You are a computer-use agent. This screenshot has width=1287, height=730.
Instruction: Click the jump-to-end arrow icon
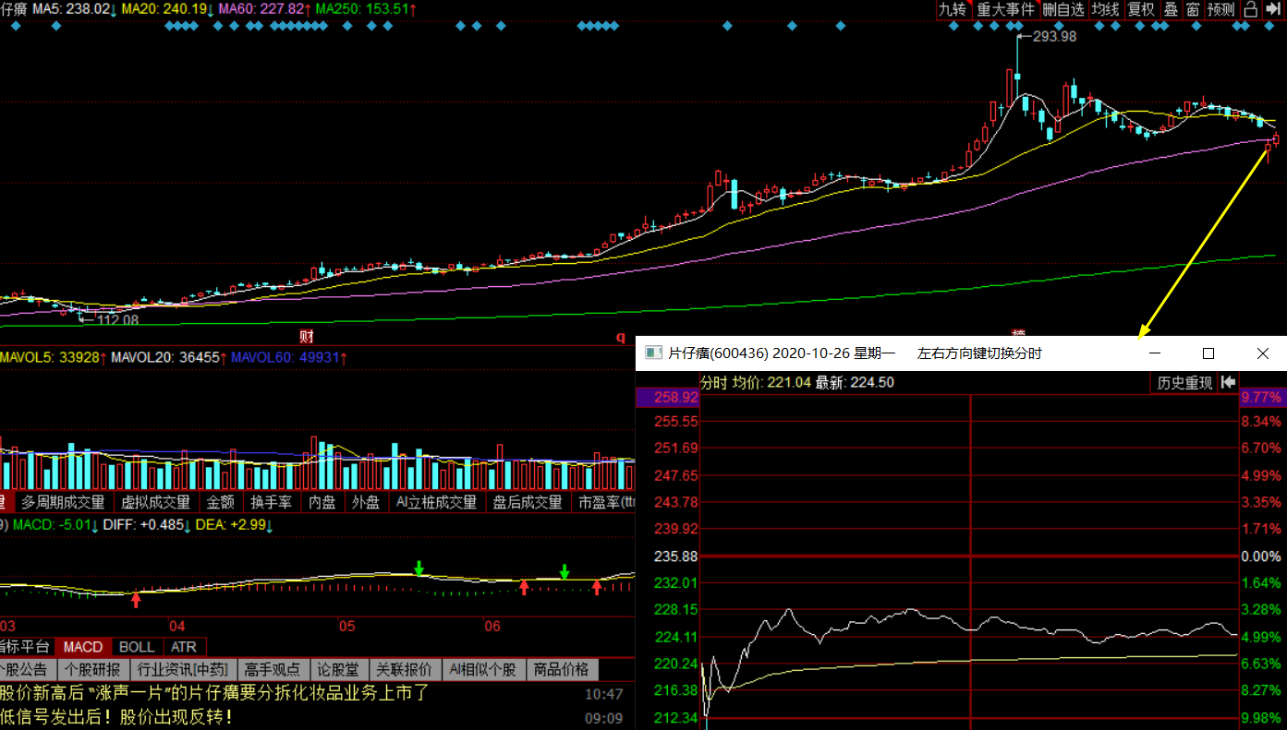tap(1274, 9)
